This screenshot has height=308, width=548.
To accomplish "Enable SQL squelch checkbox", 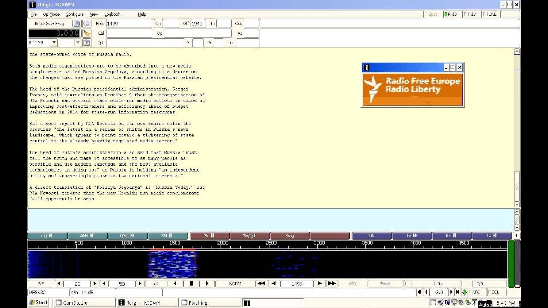I will (496, 292).
